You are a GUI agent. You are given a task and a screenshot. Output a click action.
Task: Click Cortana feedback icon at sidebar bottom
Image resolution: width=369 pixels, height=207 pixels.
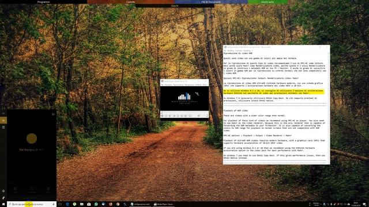click(x=3, y=198)
